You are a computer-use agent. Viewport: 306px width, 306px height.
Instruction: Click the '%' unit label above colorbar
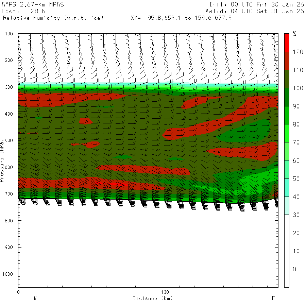point(294,34)
